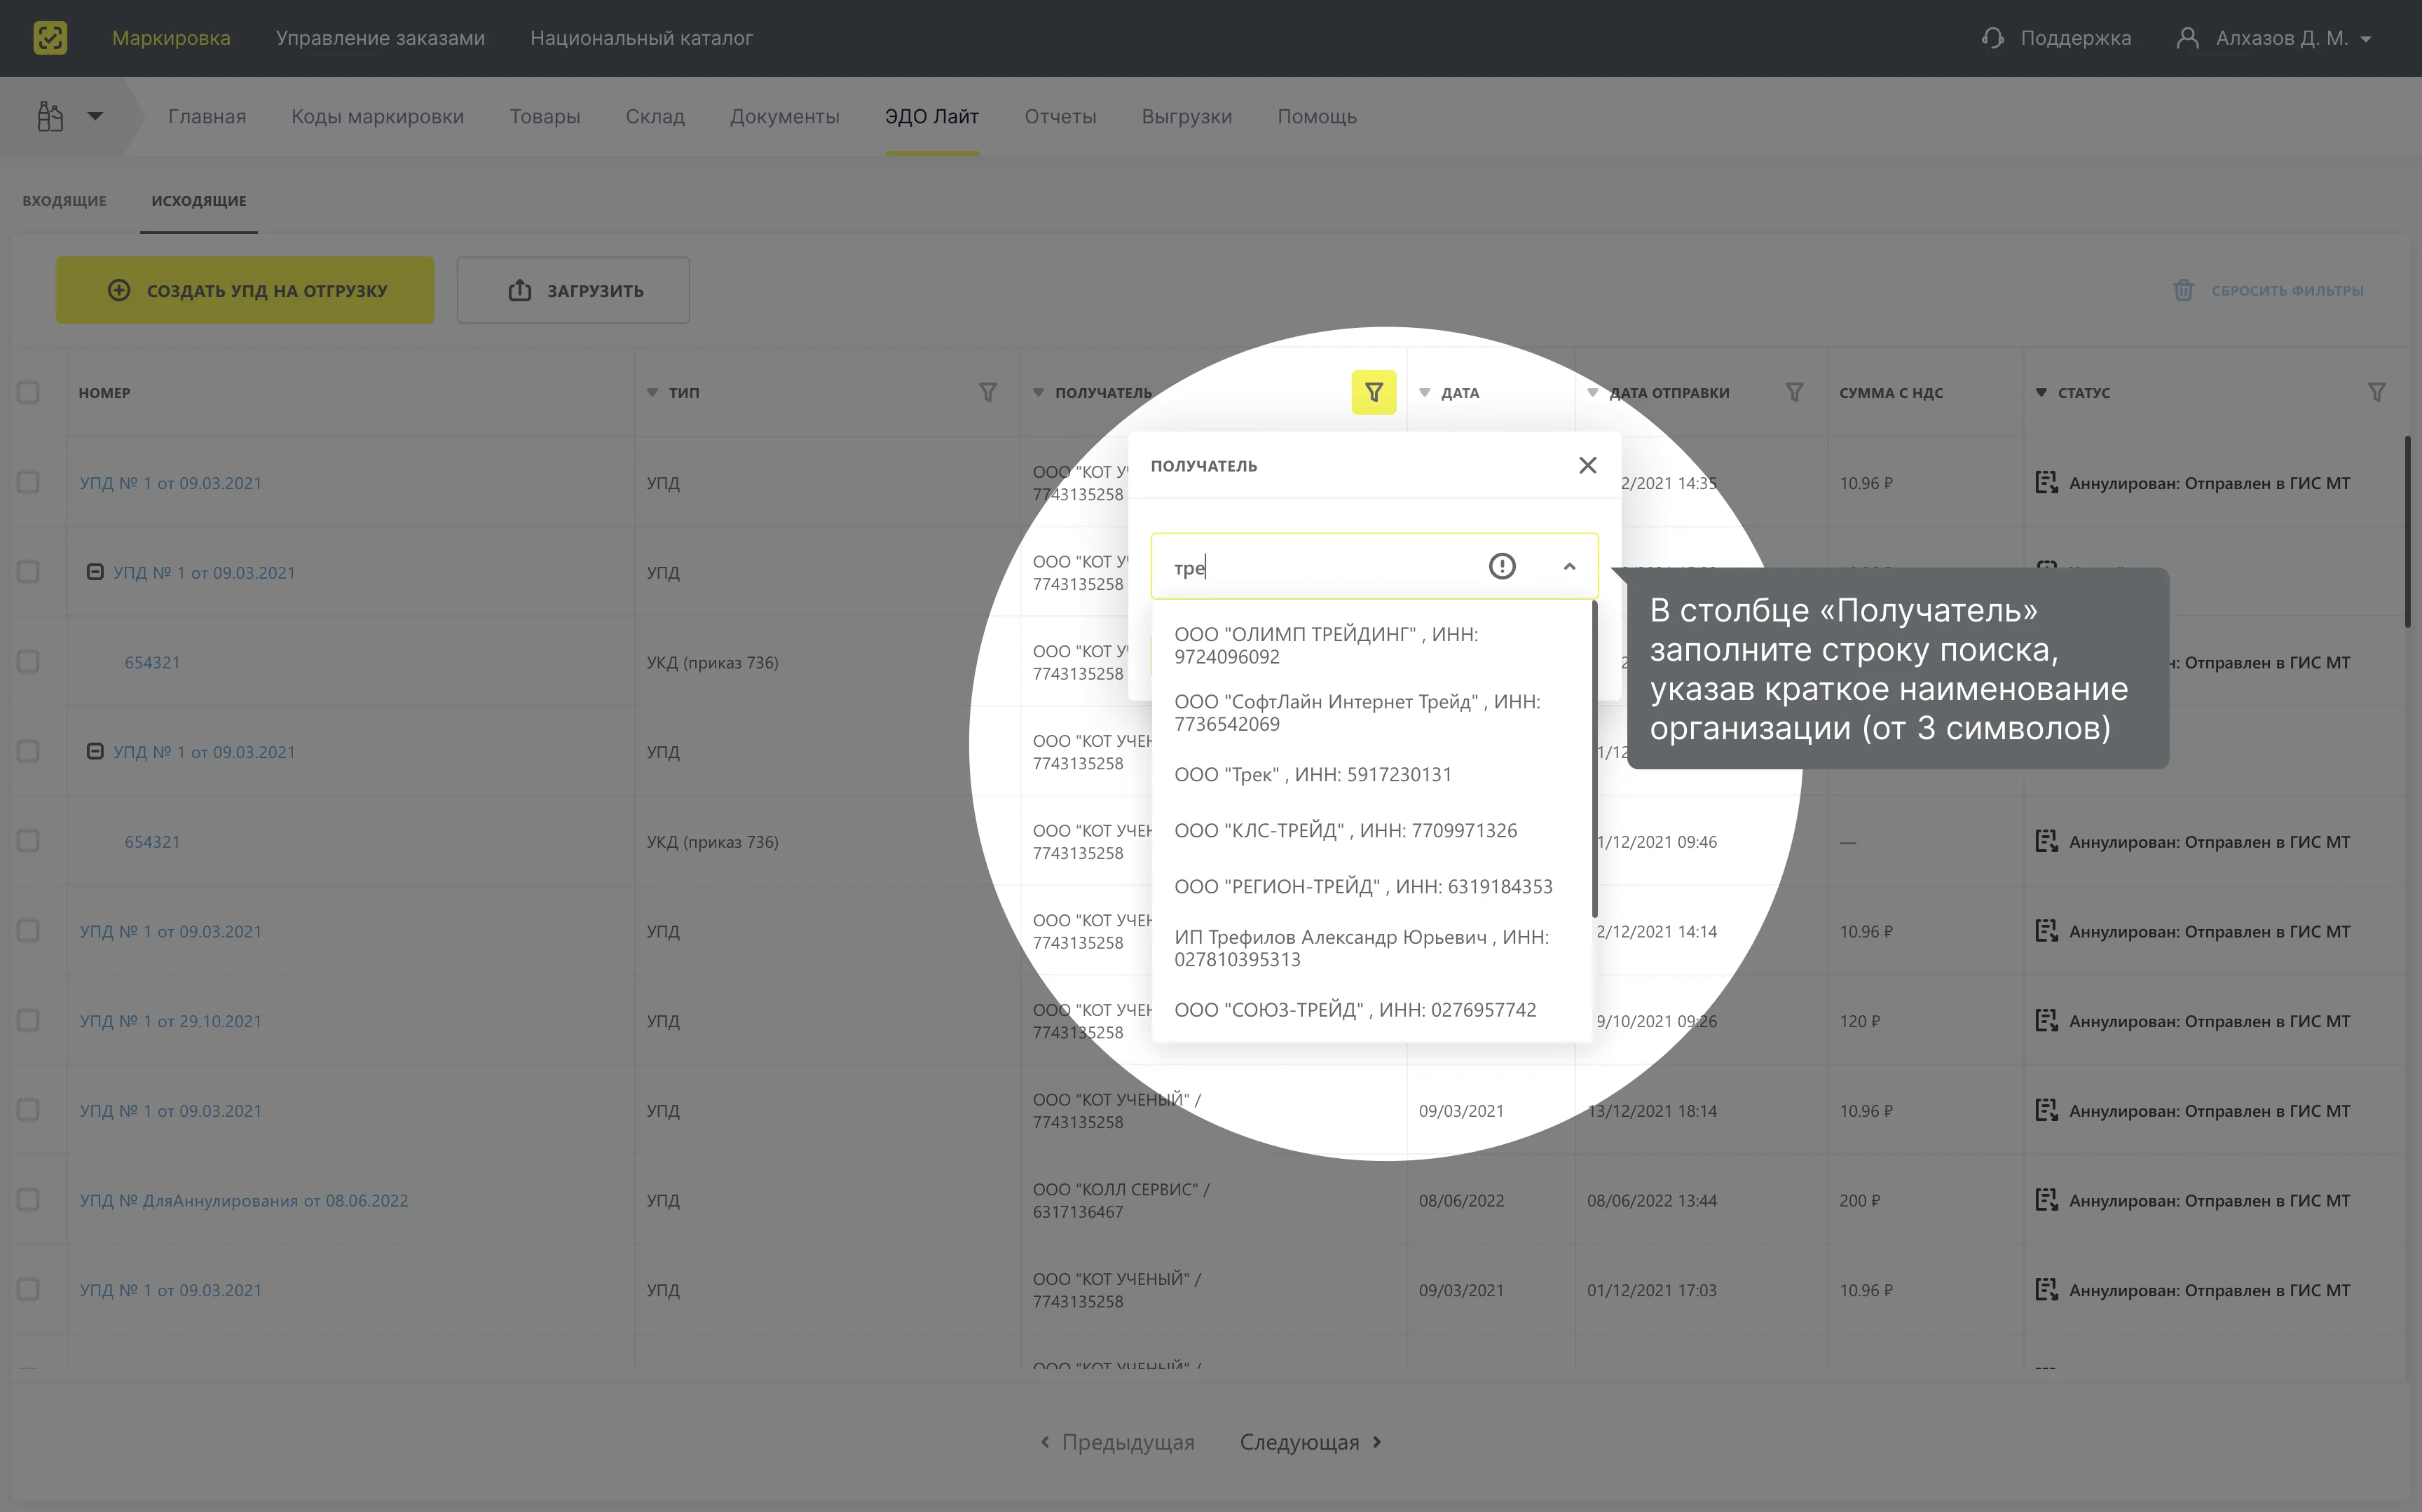Sort by the Дата column arrow
2422x1512 pixels.
1424,393
